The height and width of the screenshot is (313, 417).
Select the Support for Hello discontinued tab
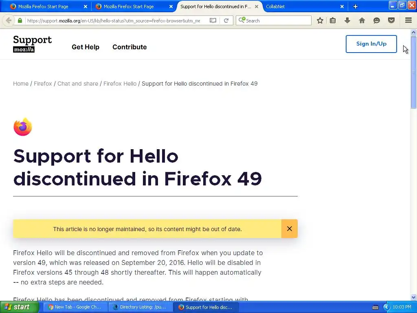[x=215, y=7]
